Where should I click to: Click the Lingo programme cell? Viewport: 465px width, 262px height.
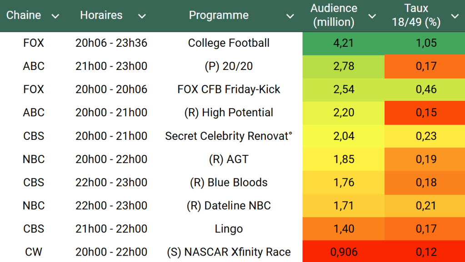pos(229,228)
